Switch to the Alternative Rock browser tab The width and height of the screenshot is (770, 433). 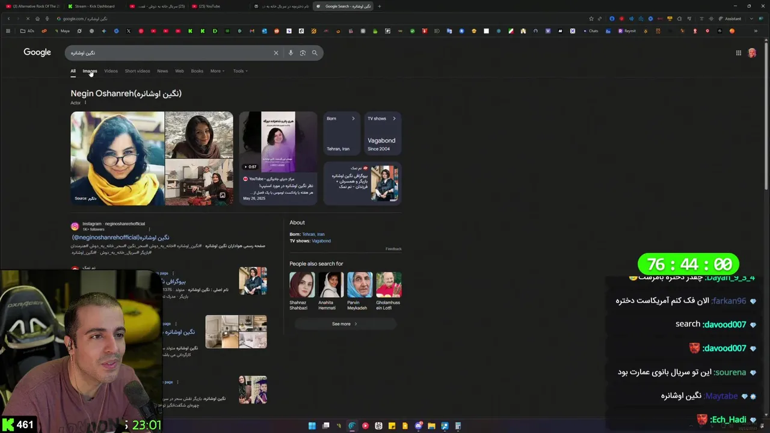[33, 6]
